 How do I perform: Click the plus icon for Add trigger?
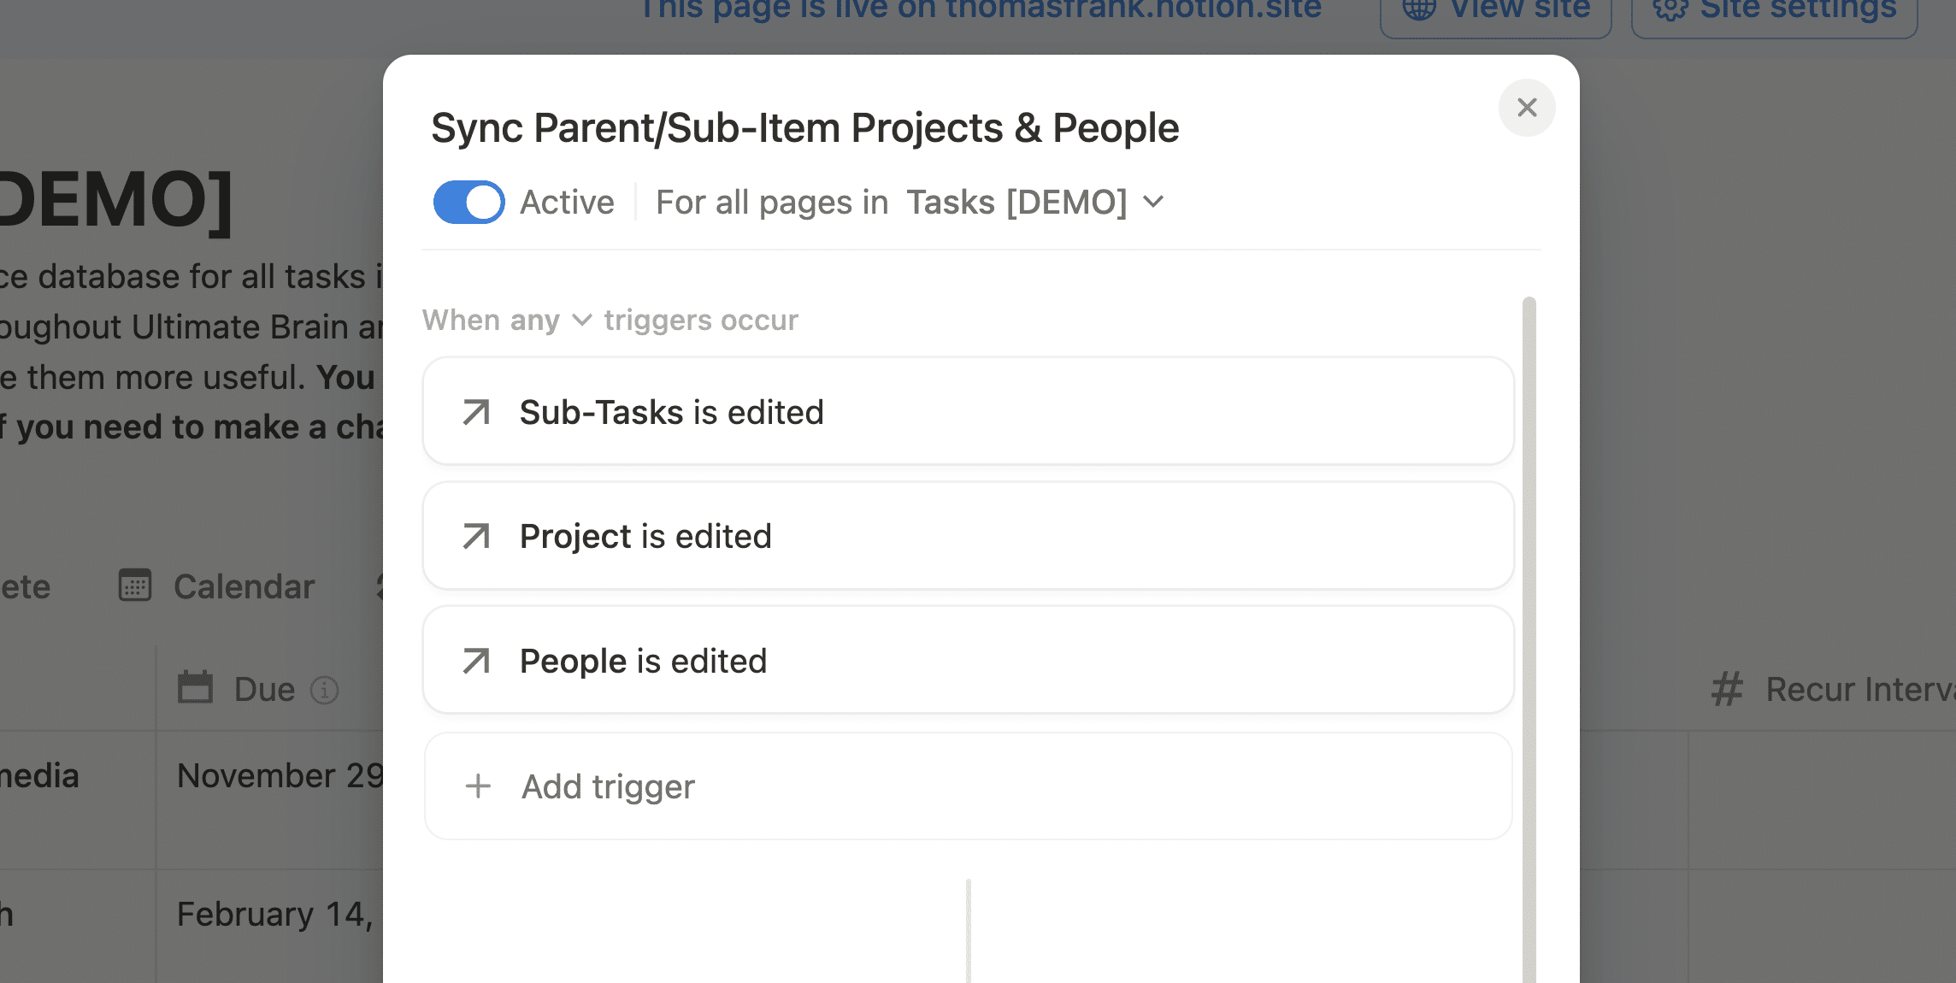click(x=478, y=786)
